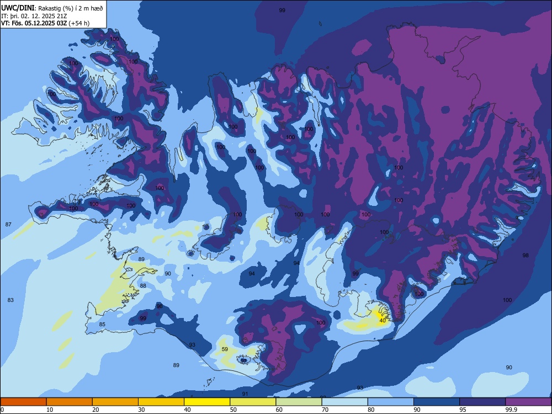The width and height of the screenshot is (552, 414).
Task: Click the 59 humidity value on the map
Action: pyautogui.click(x=225, y=349)
